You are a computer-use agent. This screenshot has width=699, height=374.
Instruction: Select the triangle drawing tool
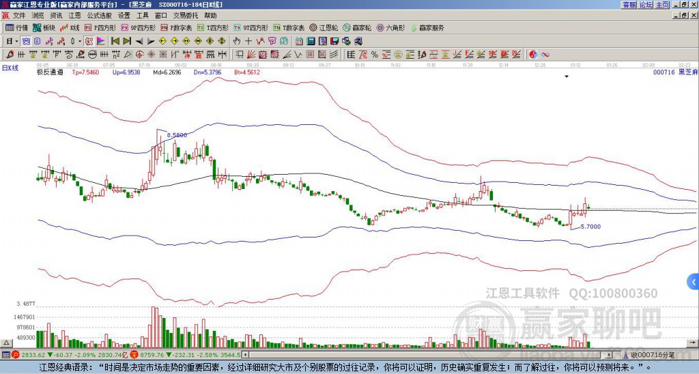pyautogui.click(x=128, y=55)
